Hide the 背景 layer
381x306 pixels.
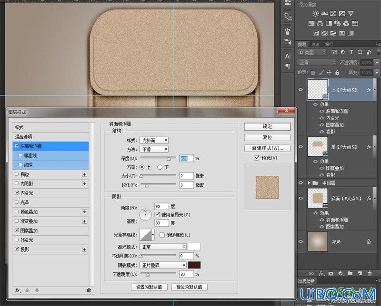pos(301,241)
